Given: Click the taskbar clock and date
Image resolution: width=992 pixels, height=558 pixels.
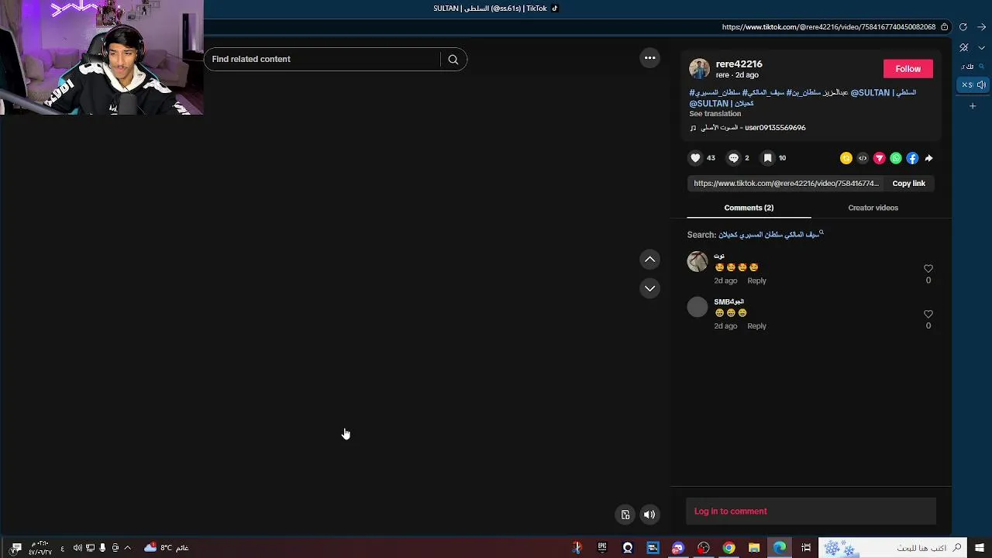Looking at the screenshot, I should click(x=40, y=548).
